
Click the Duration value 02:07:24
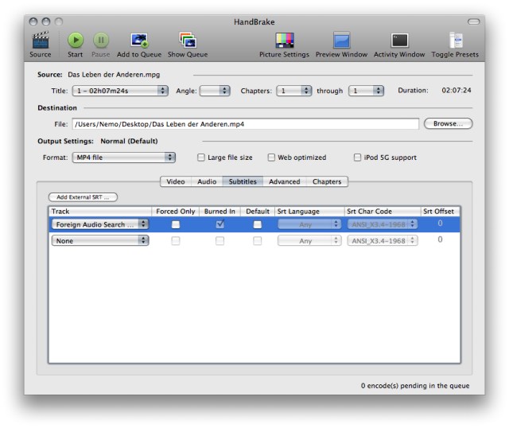[x=457, y=90]
